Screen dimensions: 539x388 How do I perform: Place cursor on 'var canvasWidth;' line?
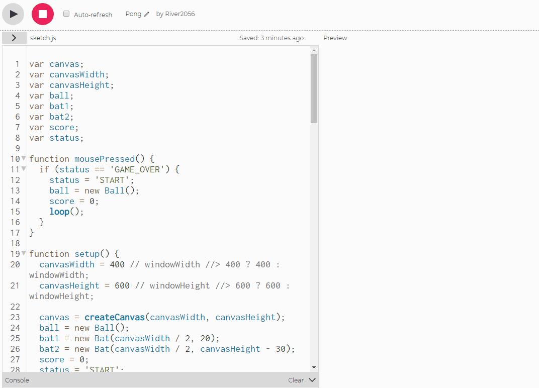tap(69, 74)
